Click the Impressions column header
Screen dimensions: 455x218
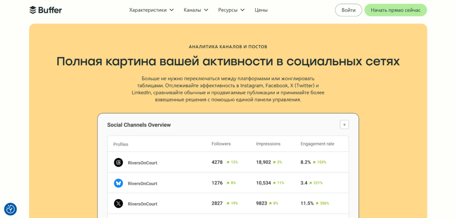[x=268, y=144]
